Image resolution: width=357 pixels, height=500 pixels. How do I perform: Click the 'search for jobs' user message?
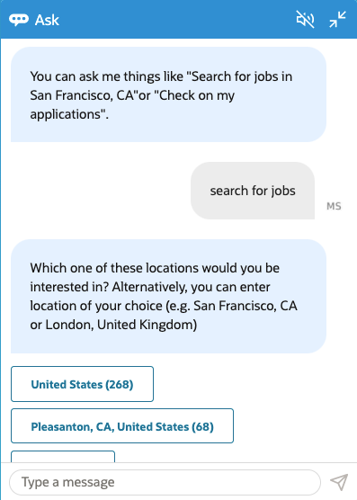(253, 191)
